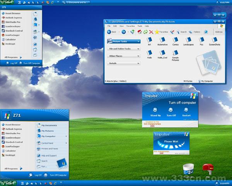
Task: Open the Landscapes folder
Action: point(188,41)
